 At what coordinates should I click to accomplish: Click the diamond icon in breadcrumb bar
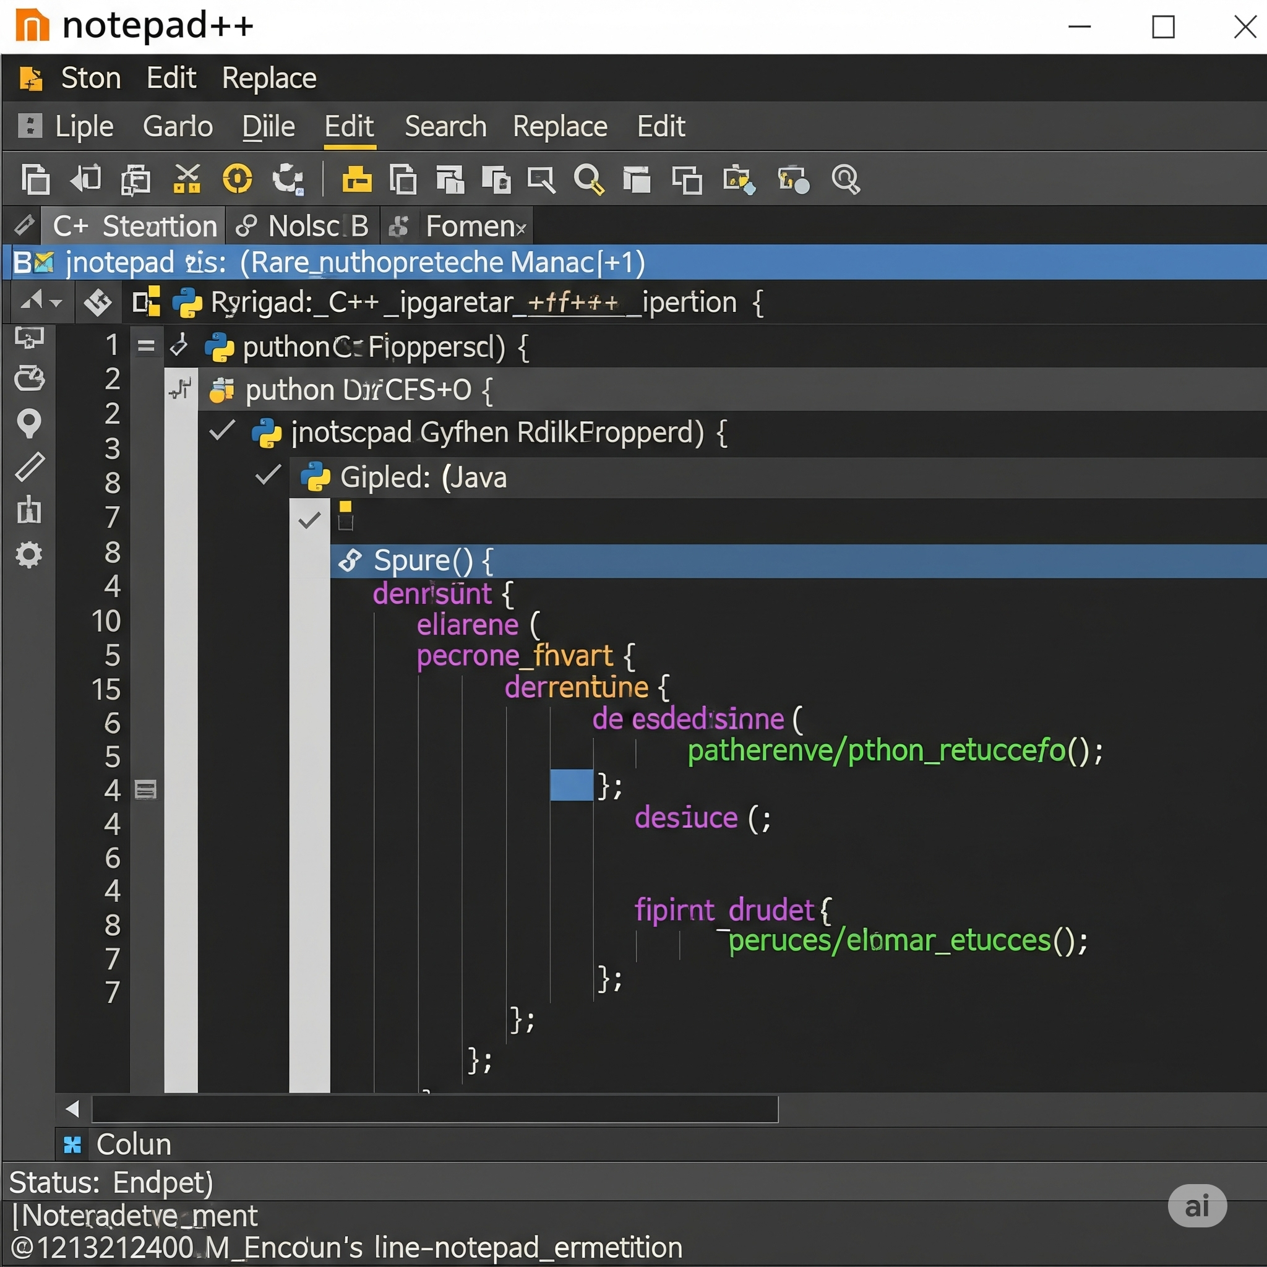(x=98, y=303)
